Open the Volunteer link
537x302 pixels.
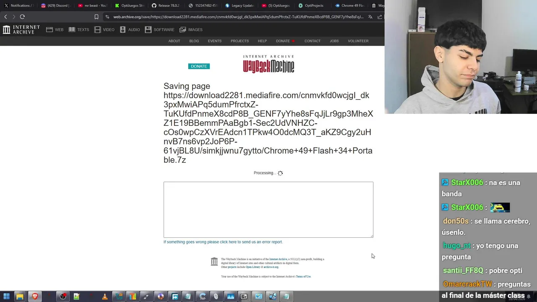tap(358, 41)
